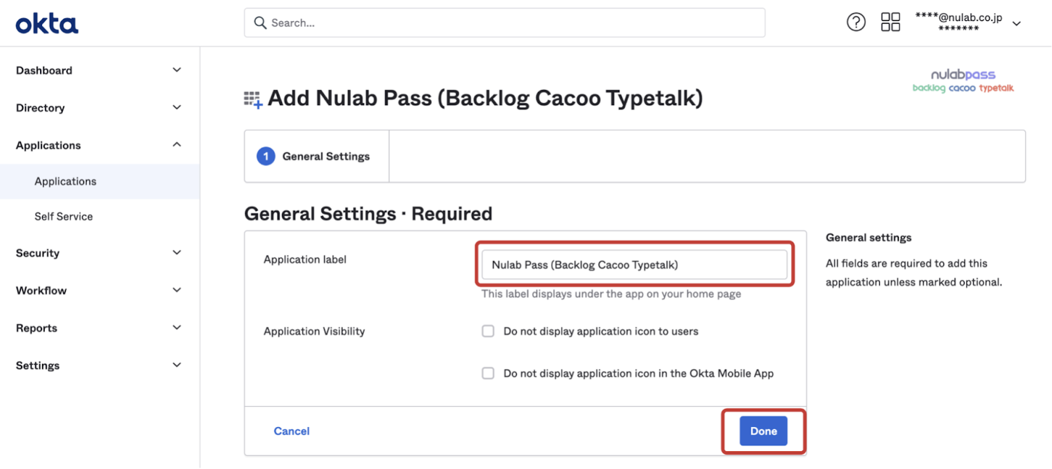This screenshot has width=1052, height=469.
Task: Click the search magnifier icon
Action: pyautogui.click(x=260, y=23)
